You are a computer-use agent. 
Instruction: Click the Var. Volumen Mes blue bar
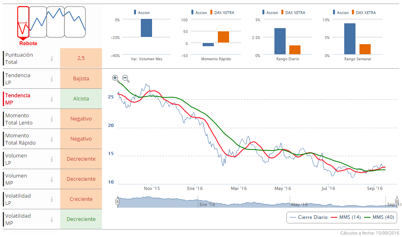[x=146, y=28]
